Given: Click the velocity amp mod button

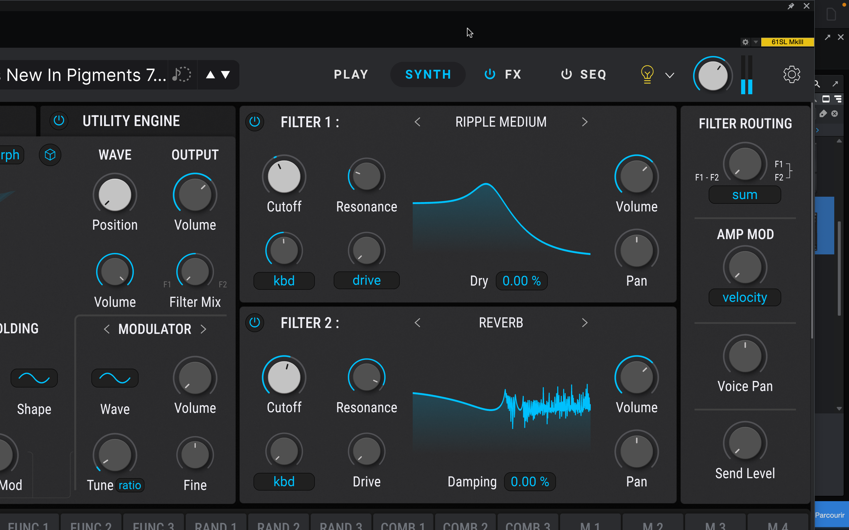Looking at the screenshot, I should [744, 298].
